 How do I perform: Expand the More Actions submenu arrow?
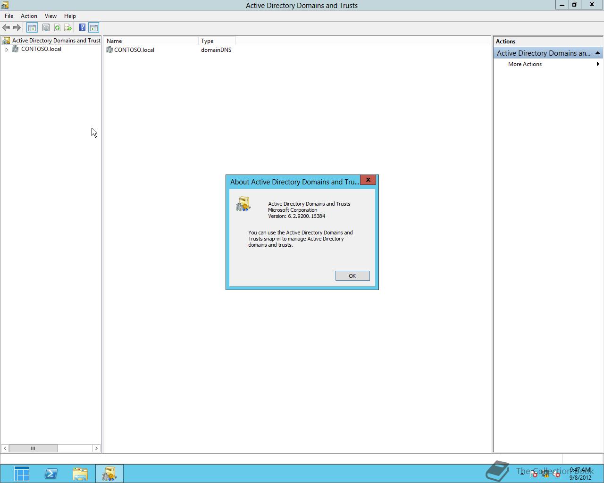(598, 64)
